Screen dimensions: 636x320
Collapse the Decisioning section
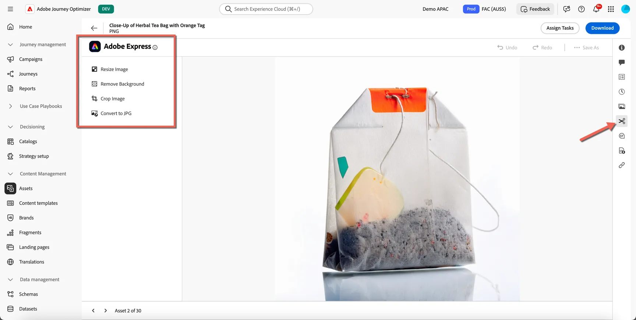pos(10,127)
